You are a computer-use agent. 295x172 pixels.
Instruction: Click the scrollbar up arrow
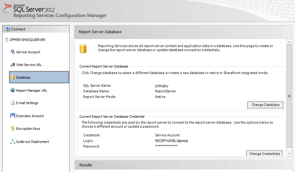point(289,42)
